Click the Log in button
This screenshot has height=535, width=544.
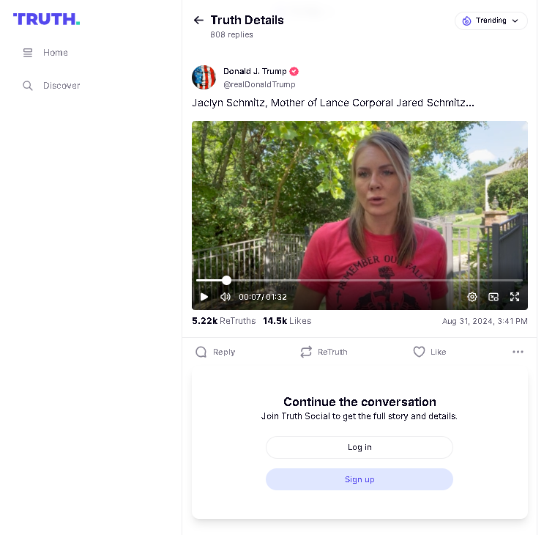click(359, 447)
